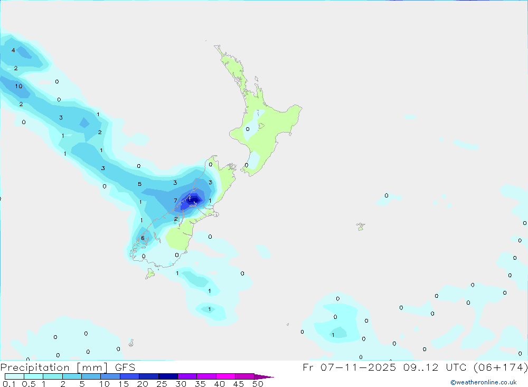The width and height of the screenshot is (528, 387).
Task: Click the "Fr" weekday abbreviation
Action: point(308,367)
